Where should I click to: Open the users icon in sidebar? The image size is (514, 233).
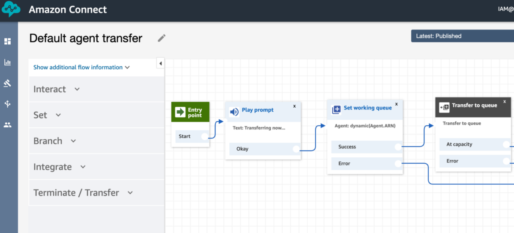(8, 125)
